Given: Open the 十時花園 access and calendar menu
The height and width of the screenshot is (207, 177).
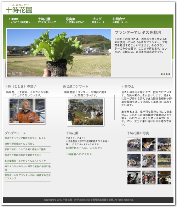Looking at the screenshot, I should pos(48,21).
